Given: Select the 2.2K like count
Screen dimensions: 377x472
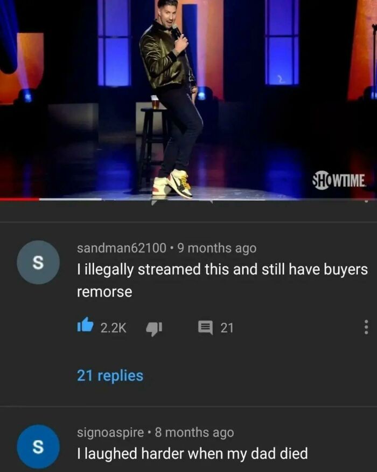Looking at the screenshot, I should click(113, 327).
